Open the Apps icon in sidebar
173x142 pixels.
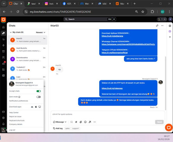3,69
